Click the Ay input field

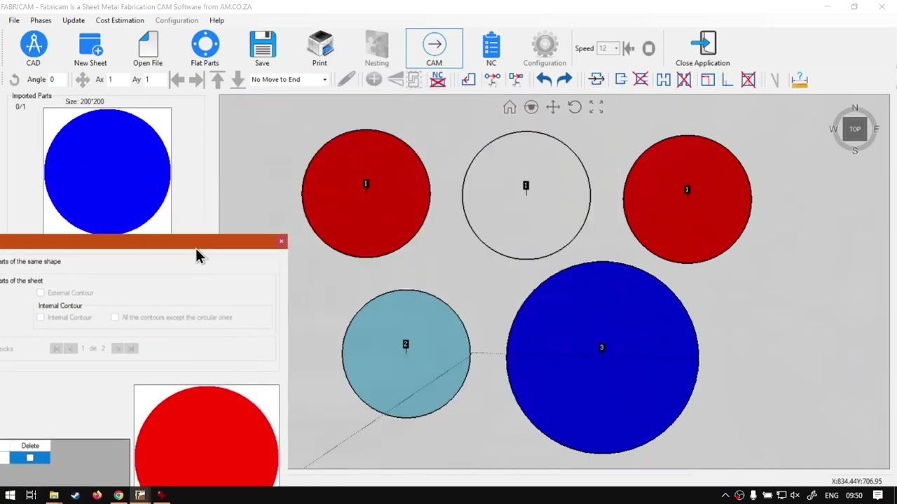click(x=153, y=80)
